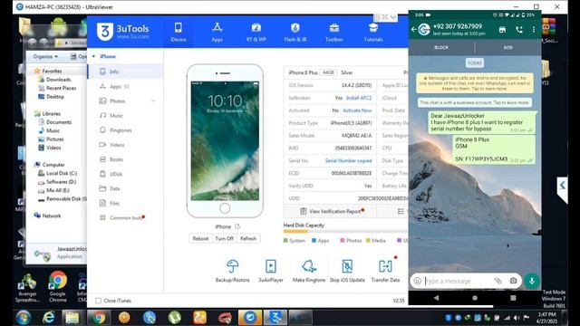This screenshot has height=326, width=580.
Task: Open the Organize dropdown in Explorer window
Action: [45, 56]
